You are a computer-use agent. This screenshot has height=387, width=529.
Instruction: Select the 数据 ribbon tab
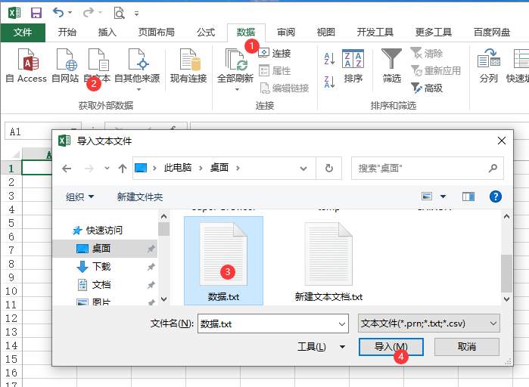246,33
